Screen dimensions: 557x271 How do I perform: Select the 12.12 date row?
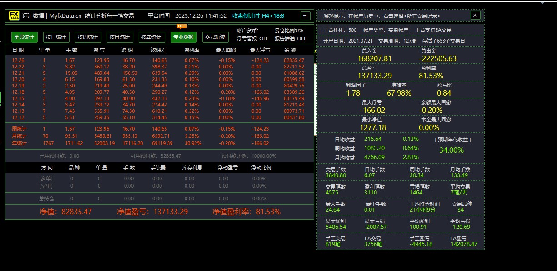(159, 117)
